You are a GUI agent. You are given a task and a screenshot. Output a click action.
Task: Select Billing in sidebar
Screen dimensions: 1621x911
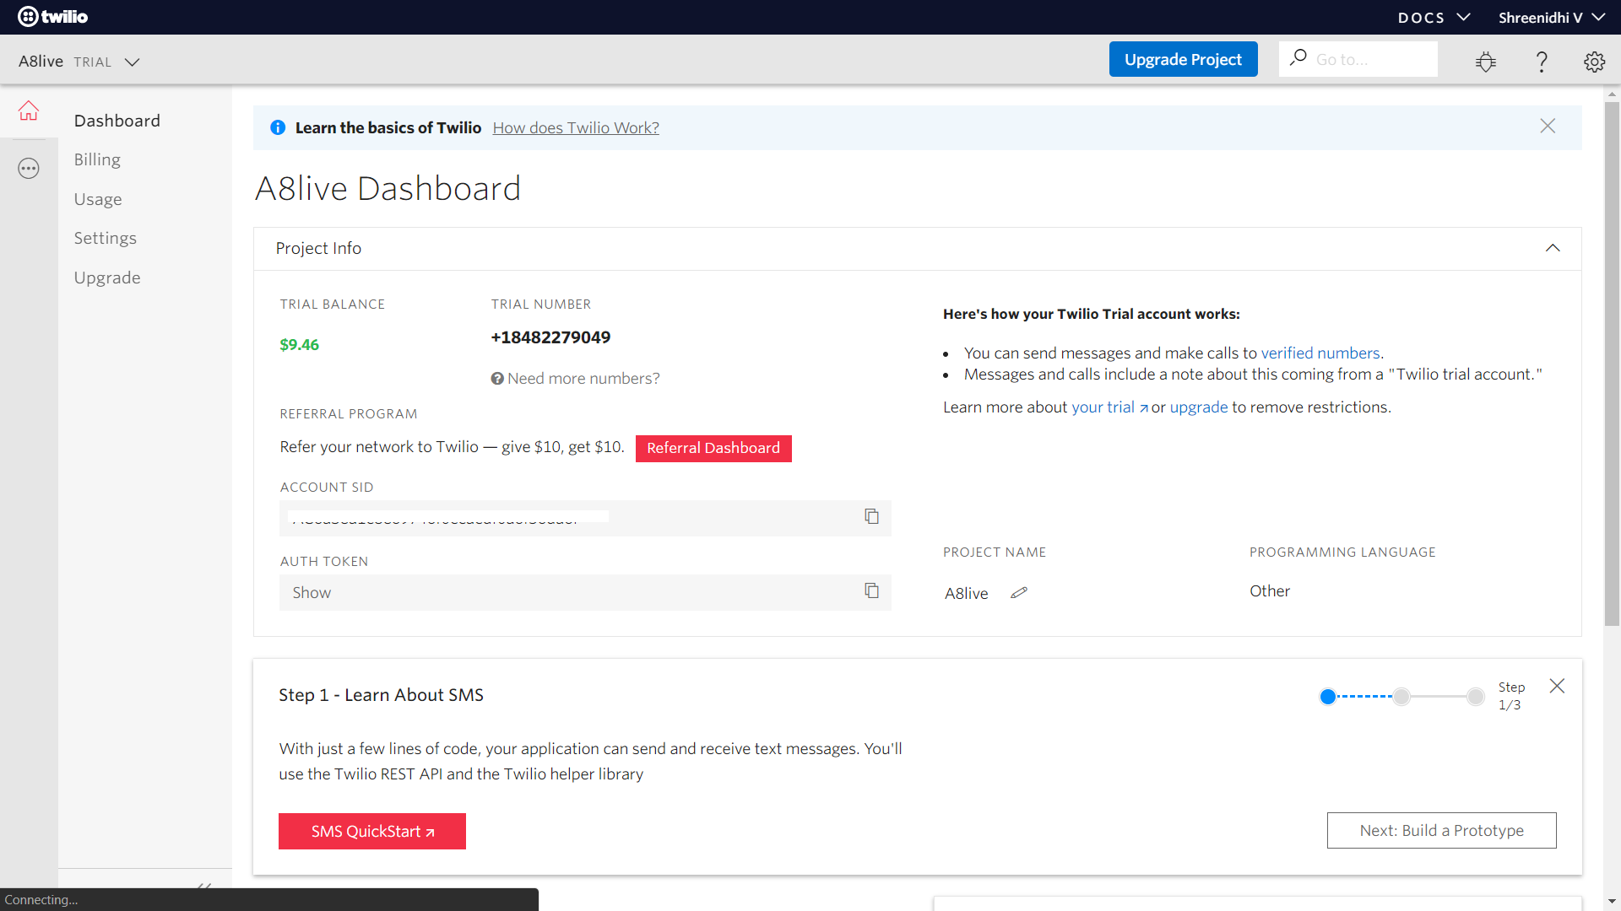pyautogui.click(x=97, y=159)
